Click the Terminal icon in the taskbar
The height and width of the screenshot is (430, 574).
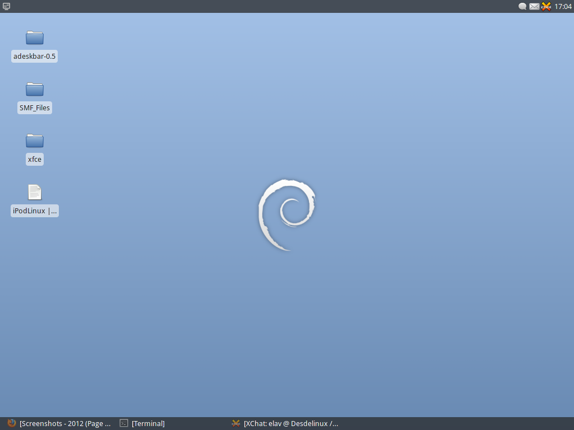click(x=124, y=423)
